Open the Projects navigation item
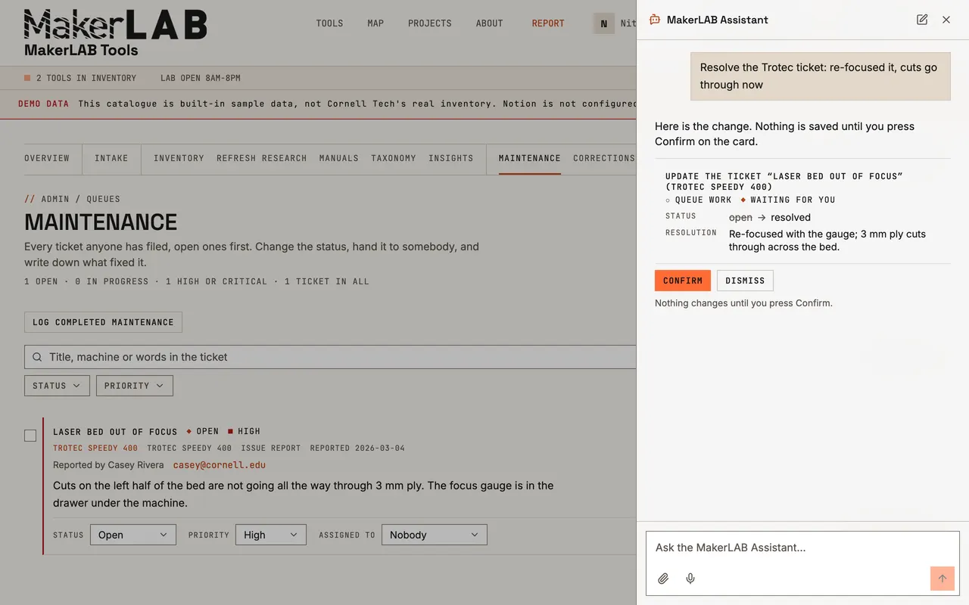The image size is (969, 605). point(430,23)
